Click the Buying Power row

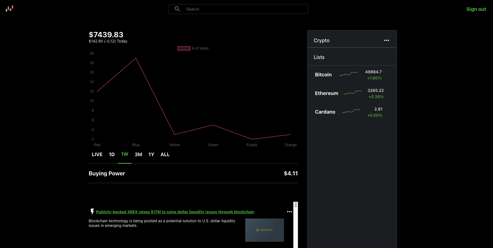pos(193,174)
